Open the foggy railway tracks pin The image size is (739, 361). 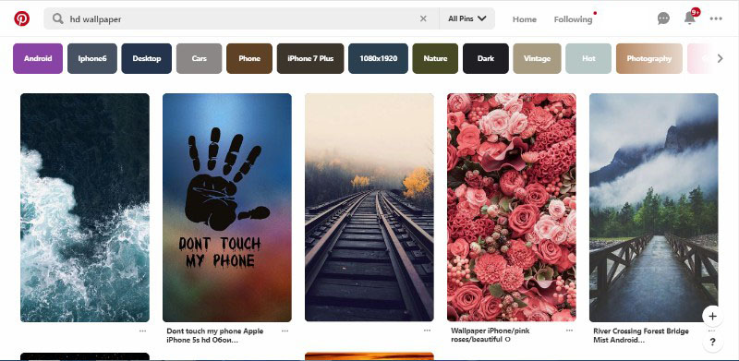(369, 207)
